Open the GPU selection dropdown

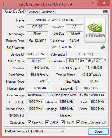click(34, 131)
